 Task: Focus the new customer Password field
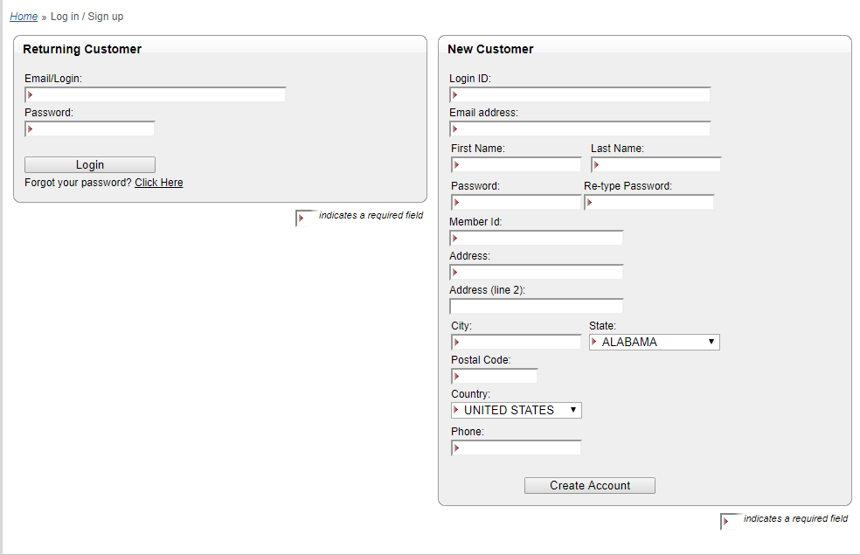(517, 203)
